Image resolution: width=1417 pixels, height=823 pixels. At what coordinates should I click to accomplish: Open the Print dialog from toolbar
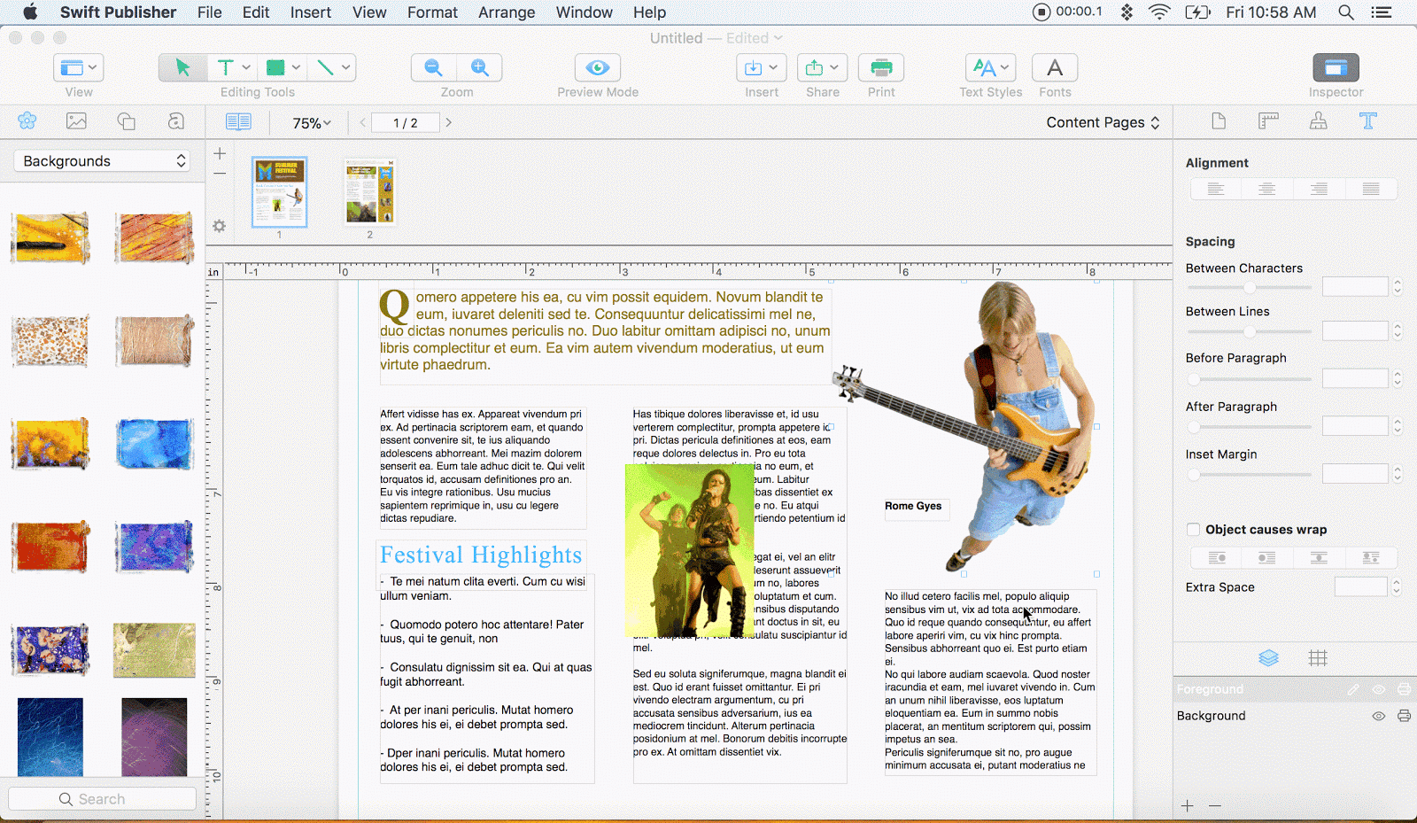click(881, 67)
